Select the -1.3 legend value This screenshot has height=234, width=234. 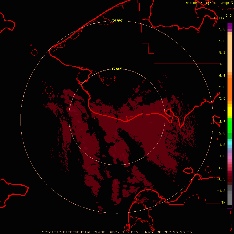coord(221,191)
